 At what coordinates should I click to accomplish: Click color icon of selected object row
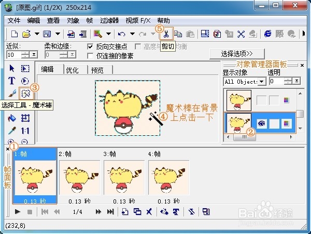tap(287, 123)
